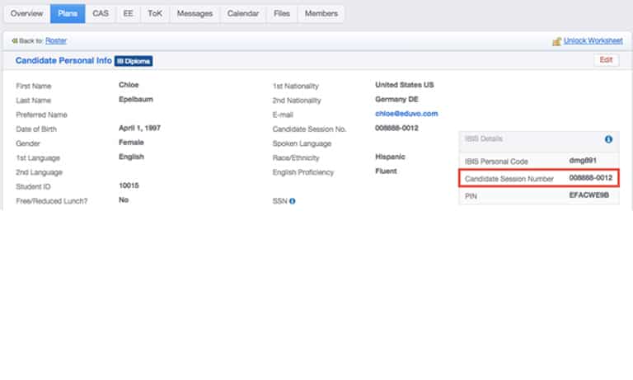Select the last name value Epelbaum

click(136, 100)
